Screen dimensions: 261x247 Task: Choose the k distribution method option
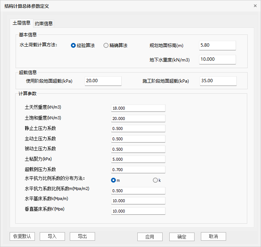155,180
